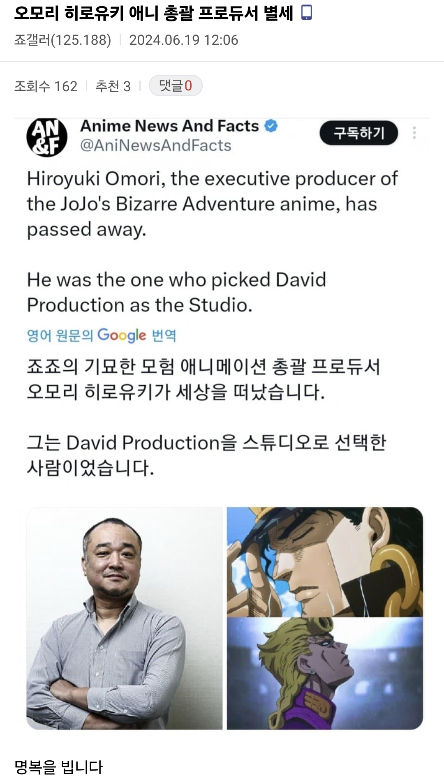The width and height of the screenshot is (444, 778).
Task: Open the Giorno anime image thumbnail
Action: [325, 673]
